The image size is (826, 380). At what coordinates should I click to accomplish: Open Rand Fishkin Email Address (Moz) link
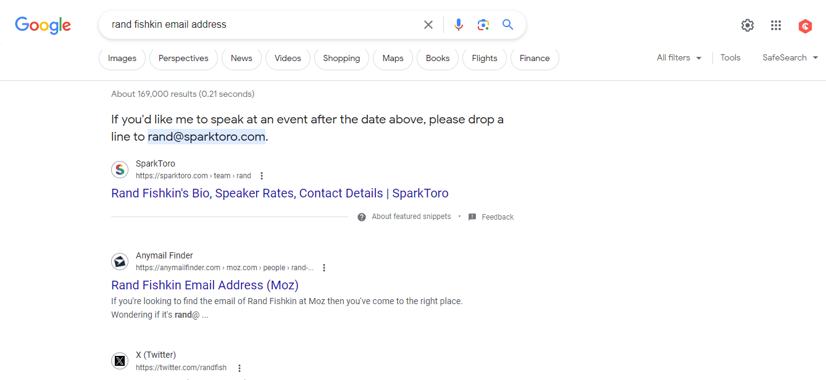point(205,285)
